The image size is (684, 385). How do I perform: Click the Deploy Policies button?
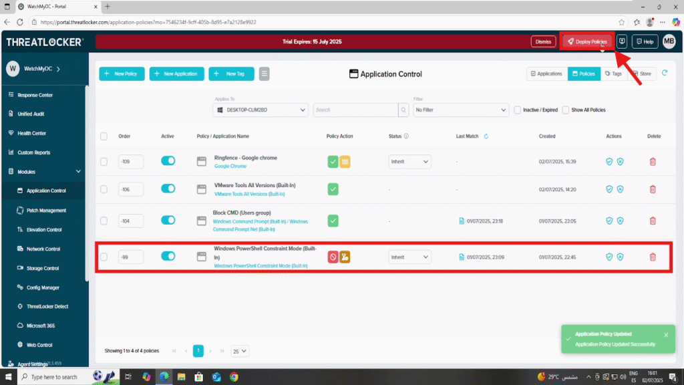point(587,41)
